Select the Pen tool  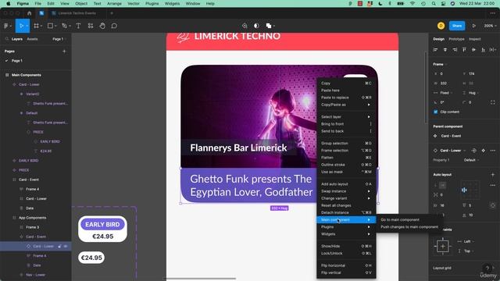pyautogui.click(x=64, y=26)
